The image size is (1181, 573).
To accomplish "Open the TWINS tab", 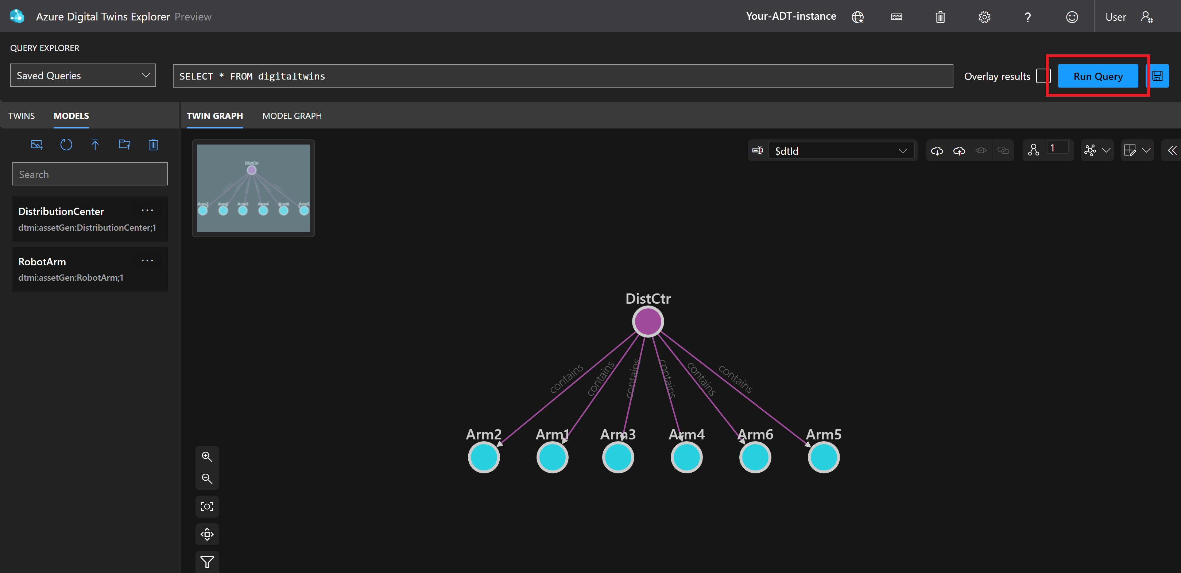I will 22,116.
